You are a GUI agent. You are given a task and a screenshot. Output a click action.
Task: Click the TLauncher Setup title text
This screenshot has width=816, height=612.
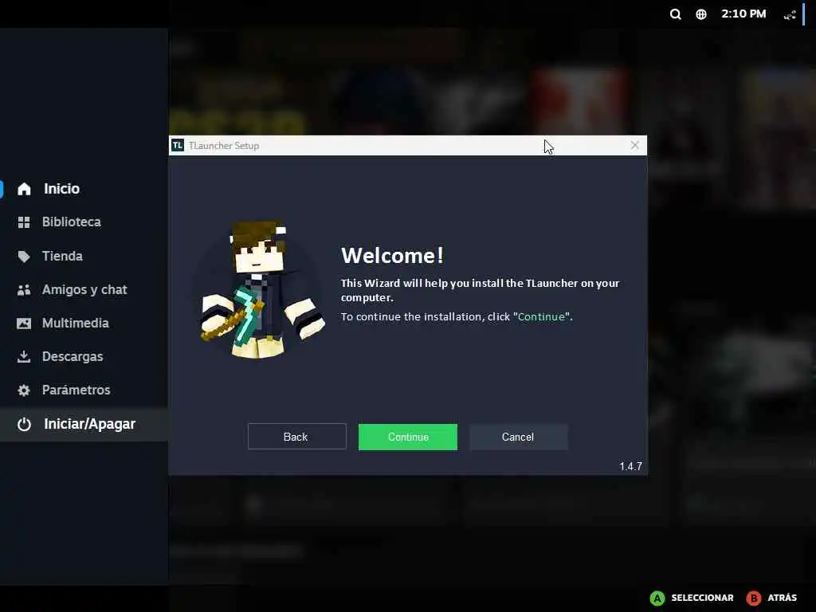point(224,146)
